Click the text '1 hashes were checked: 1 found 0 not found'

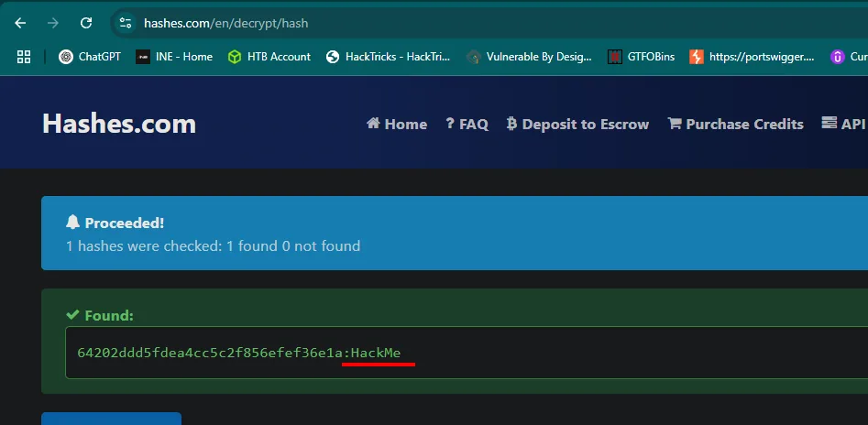pos(214,245)
